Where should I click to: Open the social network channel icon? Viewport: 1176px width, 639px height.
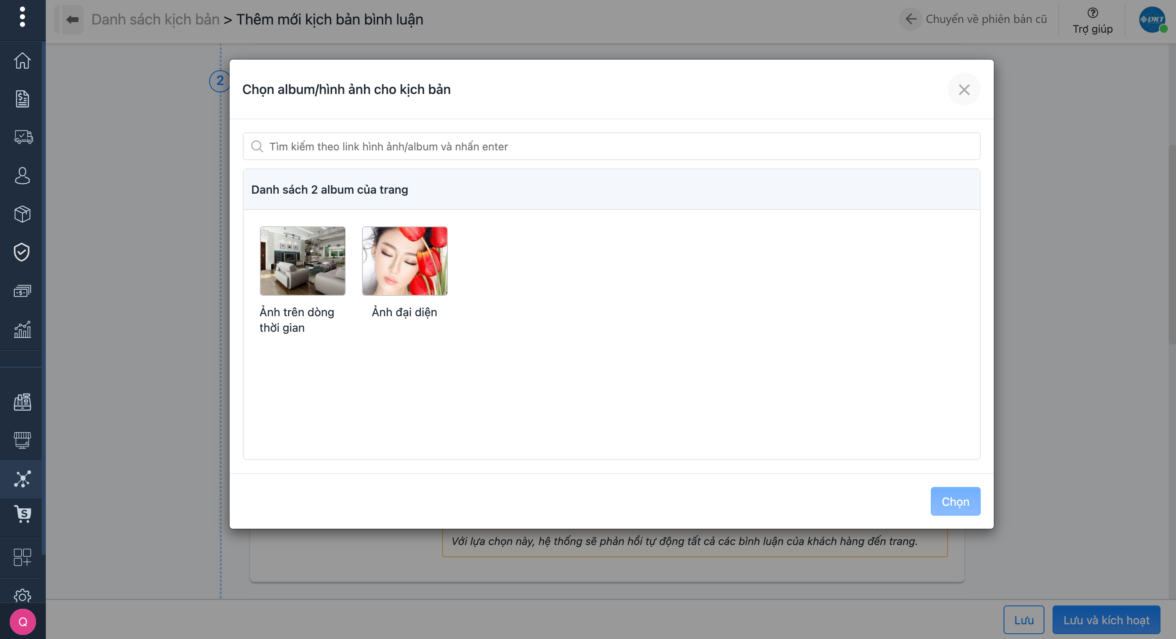(22, 479)
